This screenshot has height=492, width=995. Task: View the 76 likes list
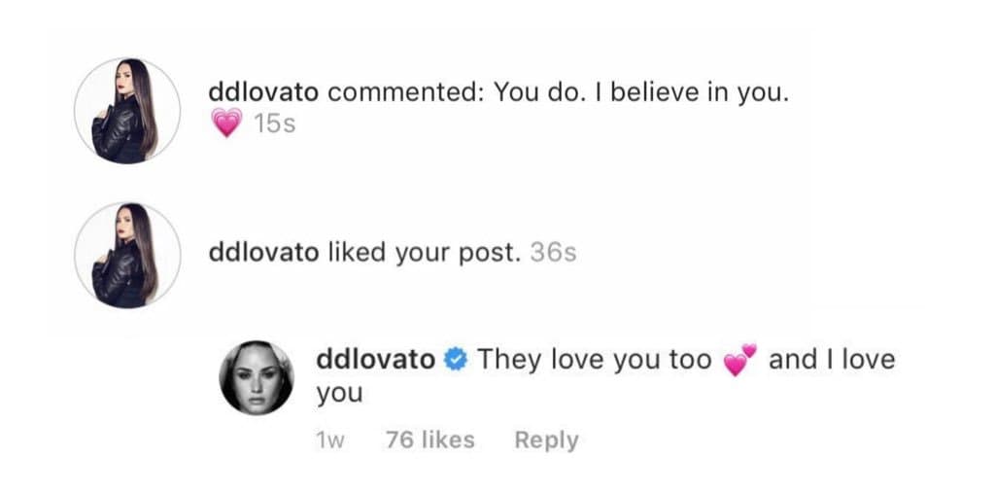[430, 439]
